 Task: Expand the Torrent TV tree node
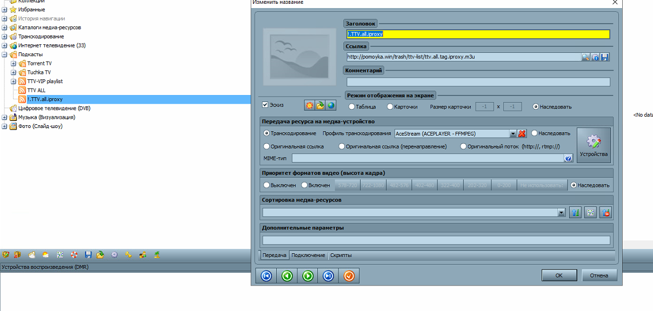point(14,64)
